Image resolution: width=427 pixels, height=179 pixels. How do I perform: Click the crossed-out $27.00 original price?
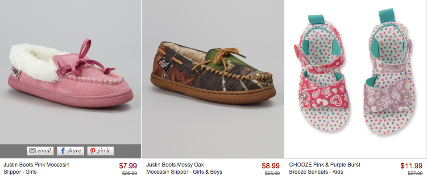[x=415, y=173]
